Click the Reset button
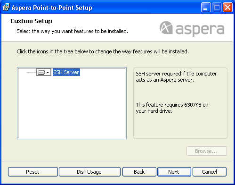The height and width of the screenshot is (185, 235). (33, 172)
